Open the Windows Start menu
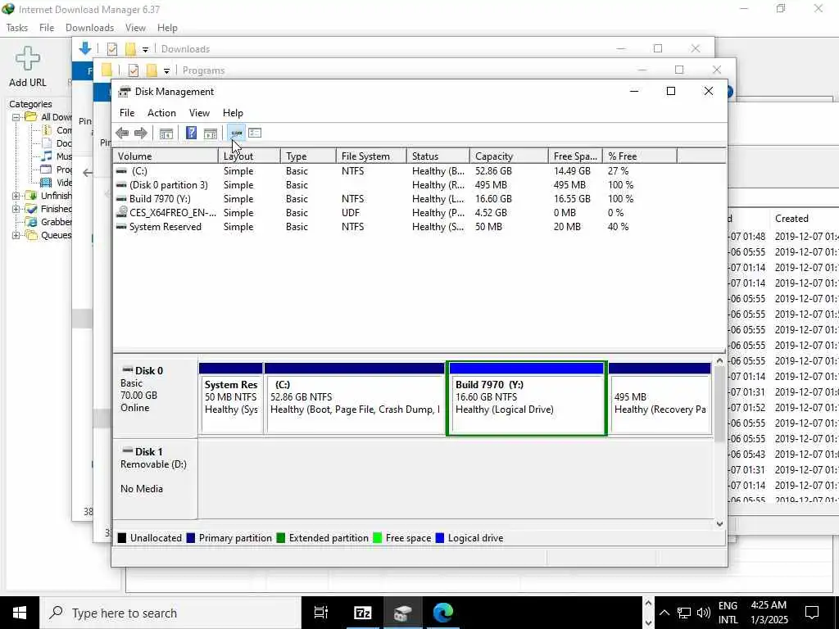Screen dimensions: 839x629 tap(20, 613)
